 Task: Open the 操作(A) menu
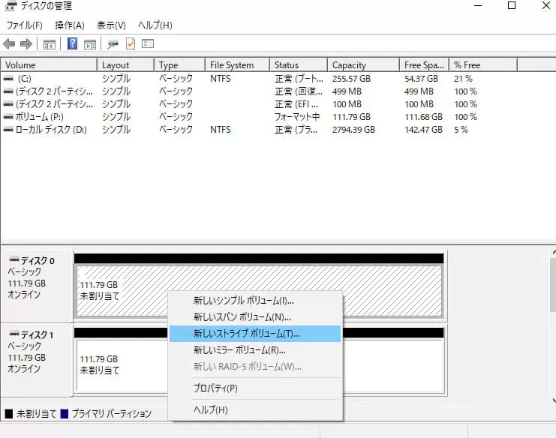coord(70,25)
